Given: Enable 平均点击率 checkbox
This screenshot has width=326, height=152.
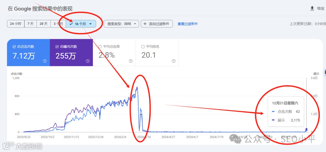Looking at the screenshot, I should pyautogui.click(x=100, y=47).
